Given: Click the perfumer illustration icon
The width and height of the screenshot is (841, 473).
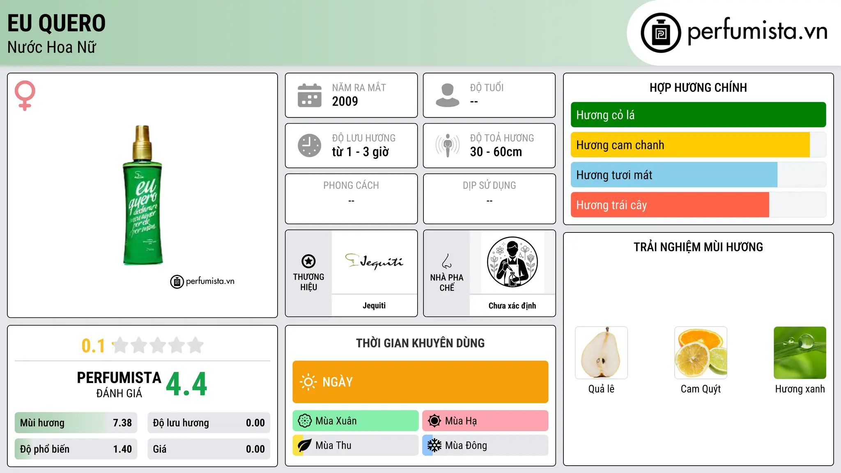Looking at the screenshot, I should [x=512, y=262].
